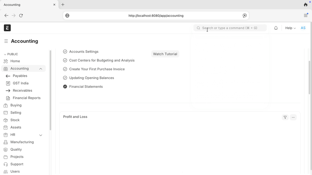
Task: Open the Help dropdown menu
Action: [290, 28]
